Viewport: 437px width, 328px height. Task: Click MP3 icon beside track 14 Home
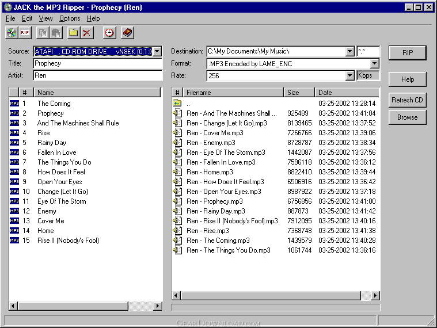(14, 231)
